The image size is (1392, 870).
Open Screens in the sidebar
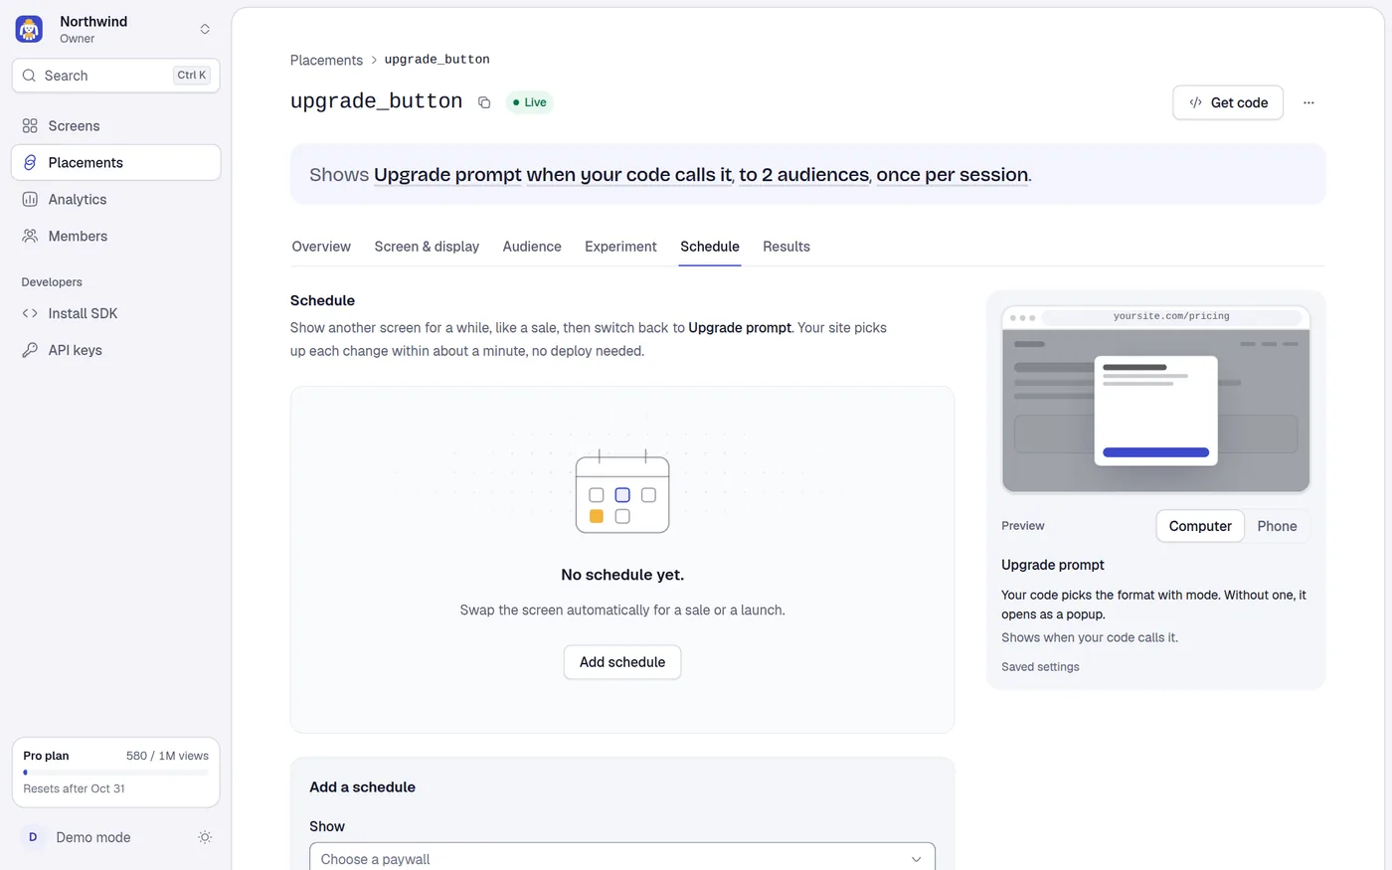[115, 126]
